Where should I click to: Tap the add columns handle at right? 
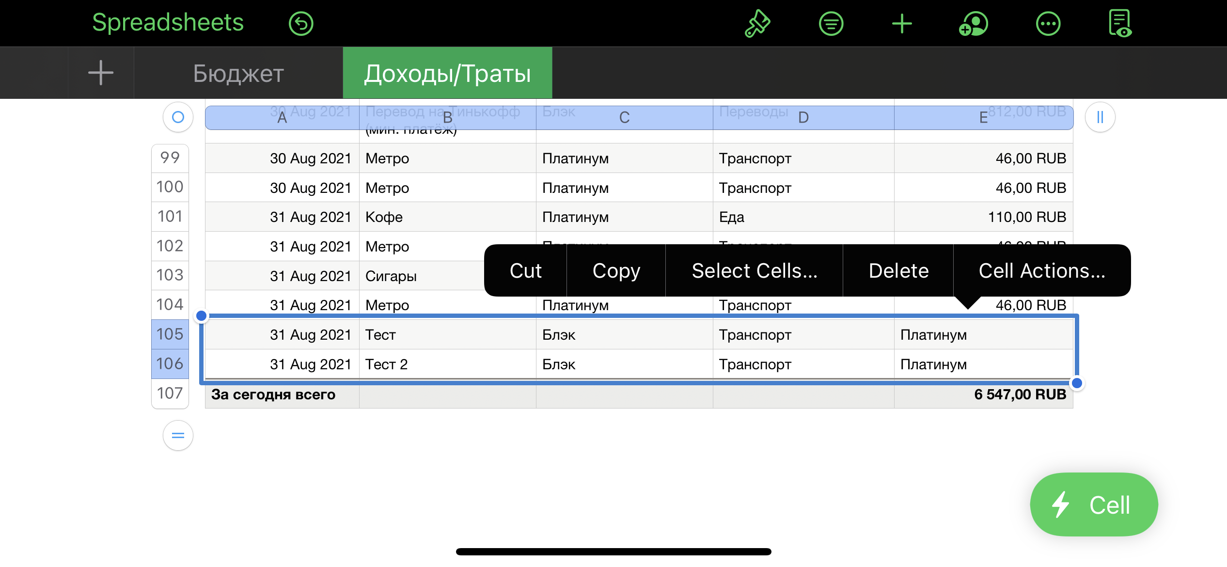(x=1100, y=117)
